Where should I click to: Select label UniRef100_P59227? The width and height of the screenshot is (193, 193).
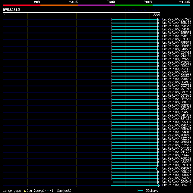[x=177, y=66]
